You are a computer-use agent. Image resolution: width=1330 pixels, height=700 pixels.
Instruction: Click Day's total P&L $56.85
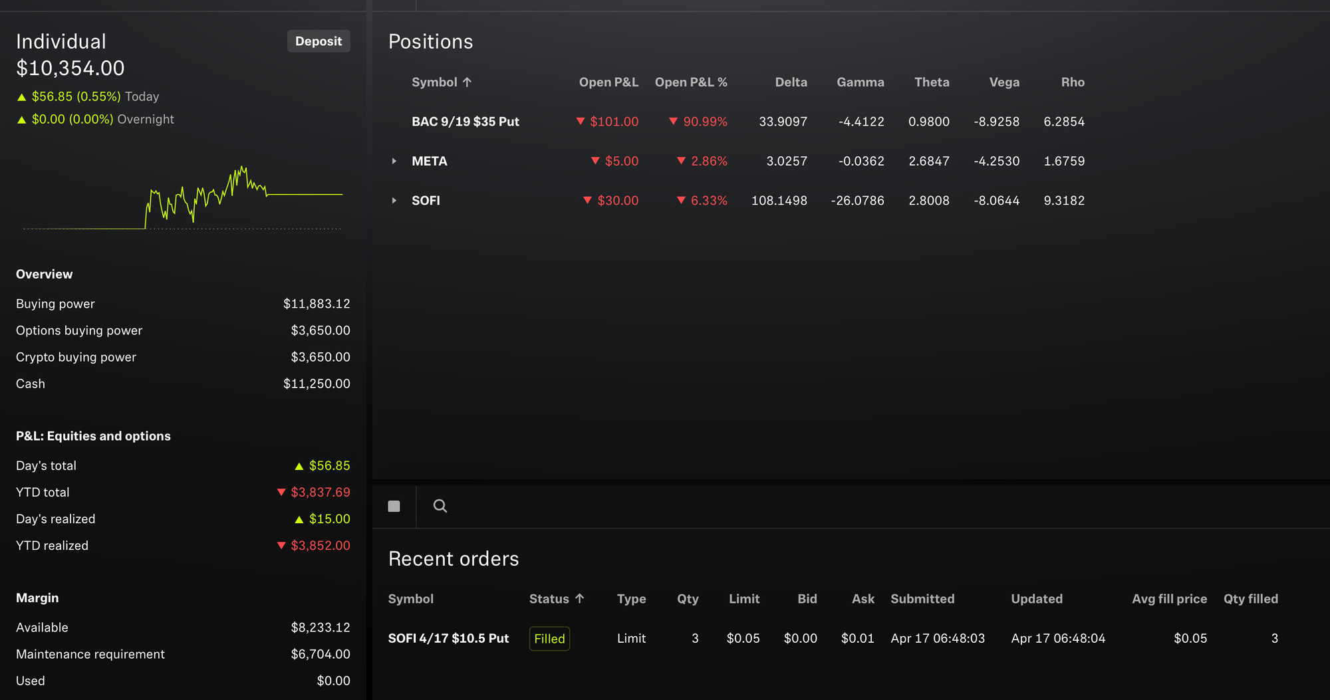323,465
